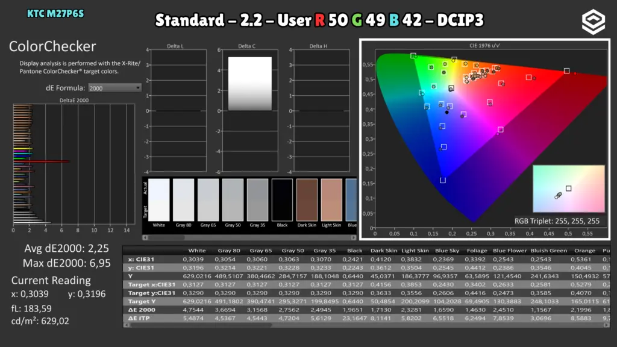
Task: Click the White column header in table
Action: (197, 251)
